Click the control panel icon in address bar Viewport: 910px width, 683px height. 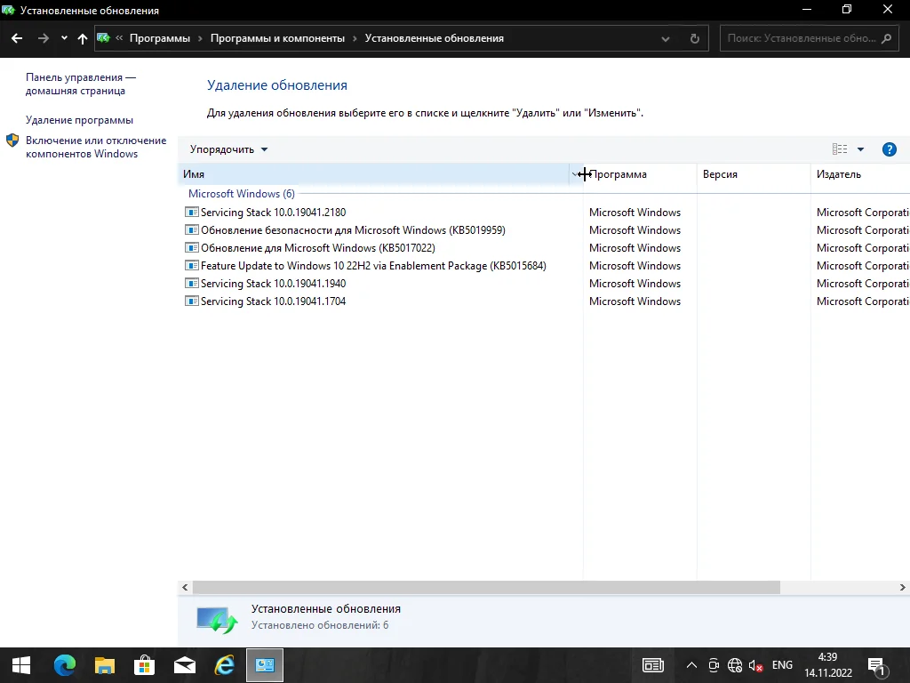point(104,37)
